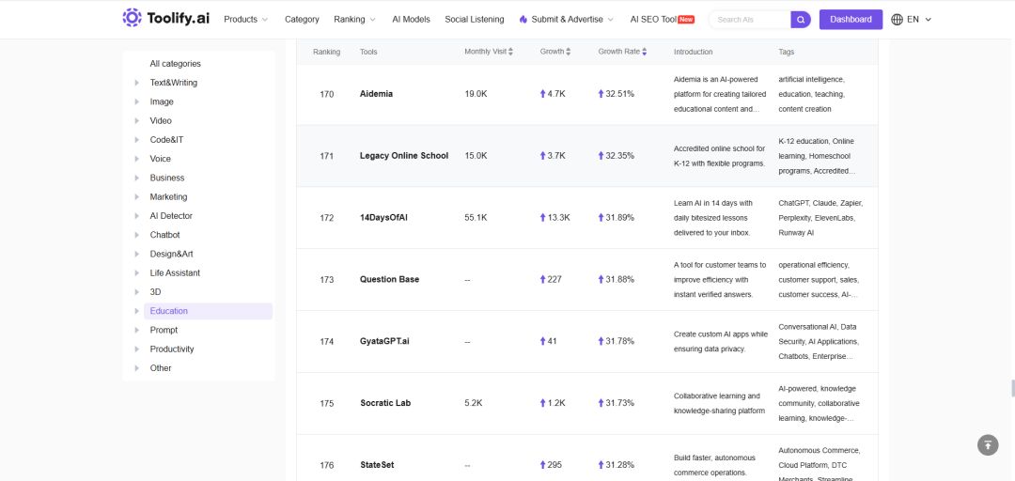Image resolution: width=1015 pixels, height=481 pixels.
Task: Click StateSet's 295 growth value
Action: pos(551,465)
